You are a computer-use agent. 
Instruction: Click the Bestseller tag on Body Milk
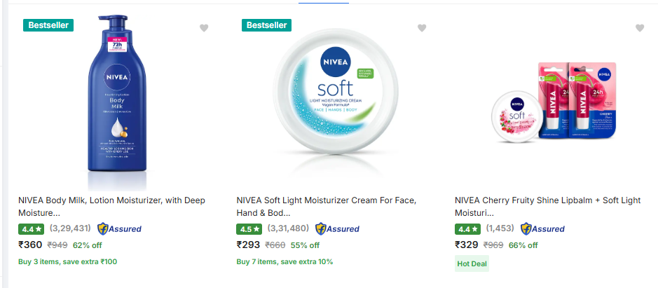[x=49, y=25]
